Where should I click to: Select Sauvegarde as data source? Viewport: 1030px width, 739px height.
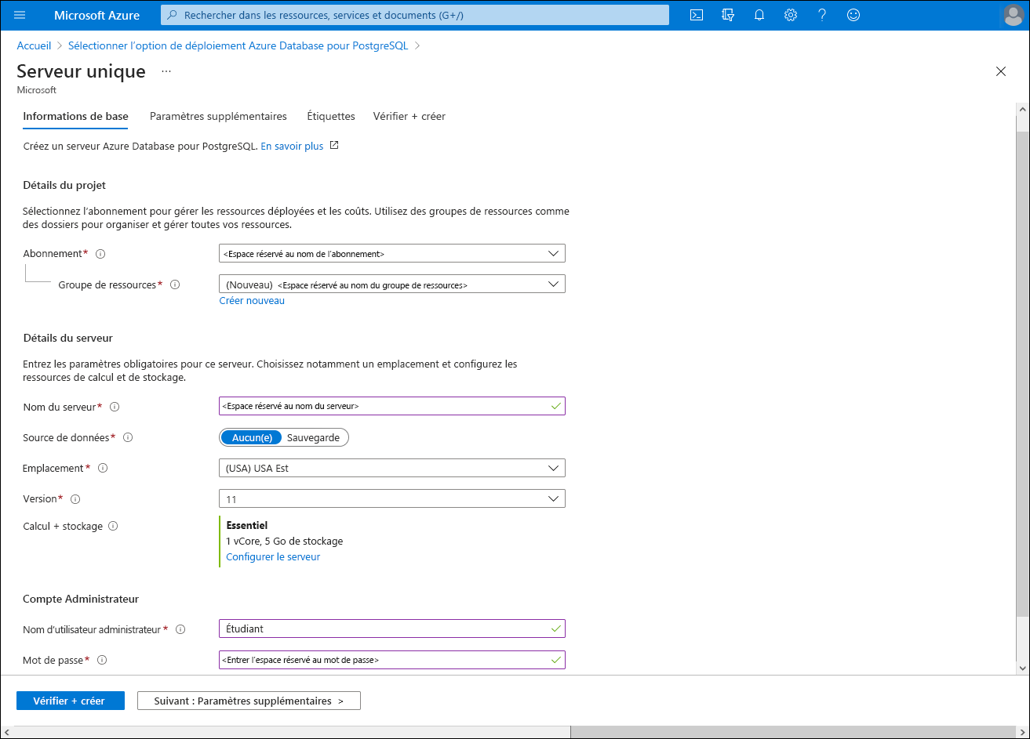pyautogui.click(x=314, y=437)
